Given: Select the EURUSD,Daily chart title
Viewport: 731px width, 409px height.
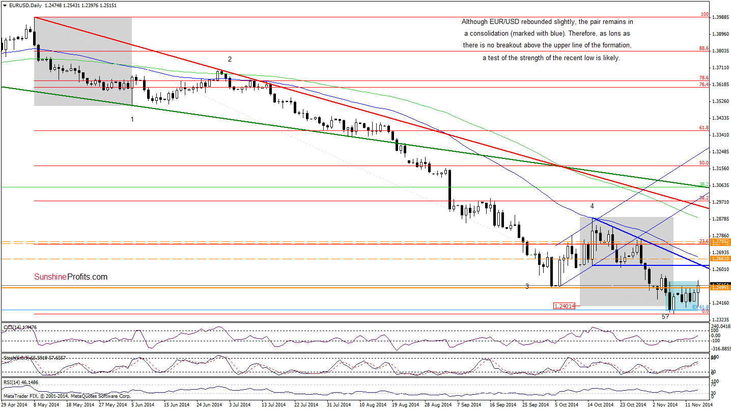Looking at the screenshot, I should coord(26,5).
